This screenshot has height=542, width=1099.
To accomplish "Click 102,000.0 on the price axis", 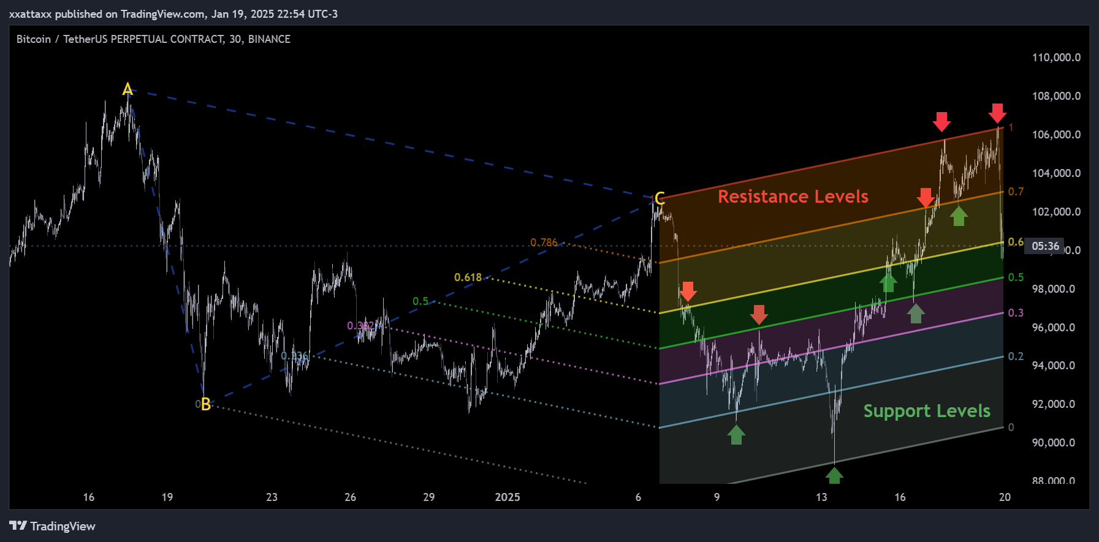I will 1056,212.
